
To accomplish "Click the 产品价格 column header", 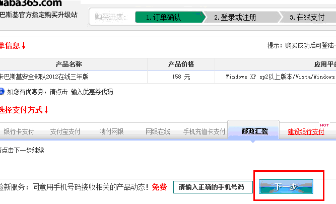I will tap(181, 64).
